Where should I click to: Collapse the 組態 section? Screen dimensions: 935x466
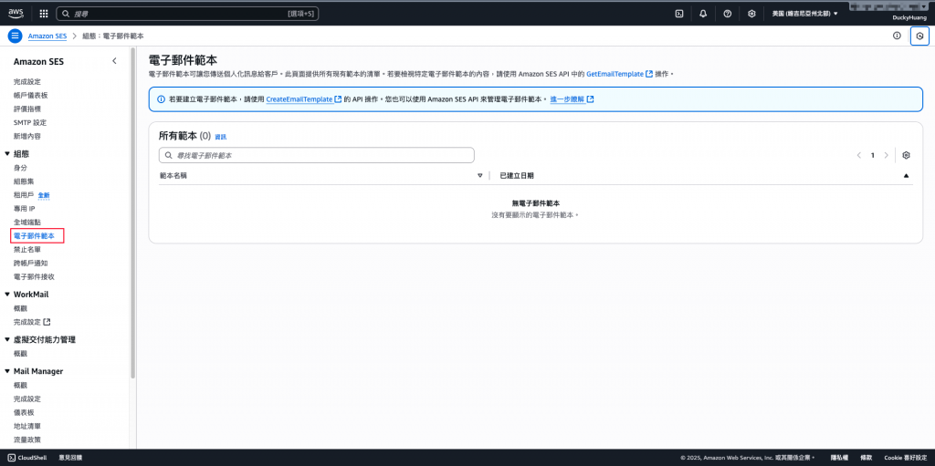7,154
